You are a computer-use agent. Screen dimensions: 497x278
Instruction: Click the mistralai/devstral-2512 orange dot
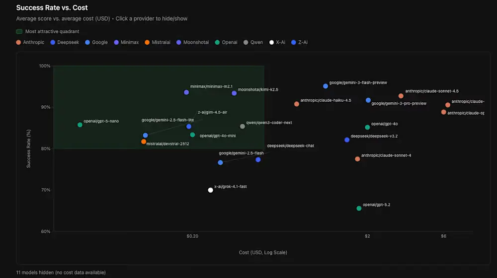coord(144,141)
